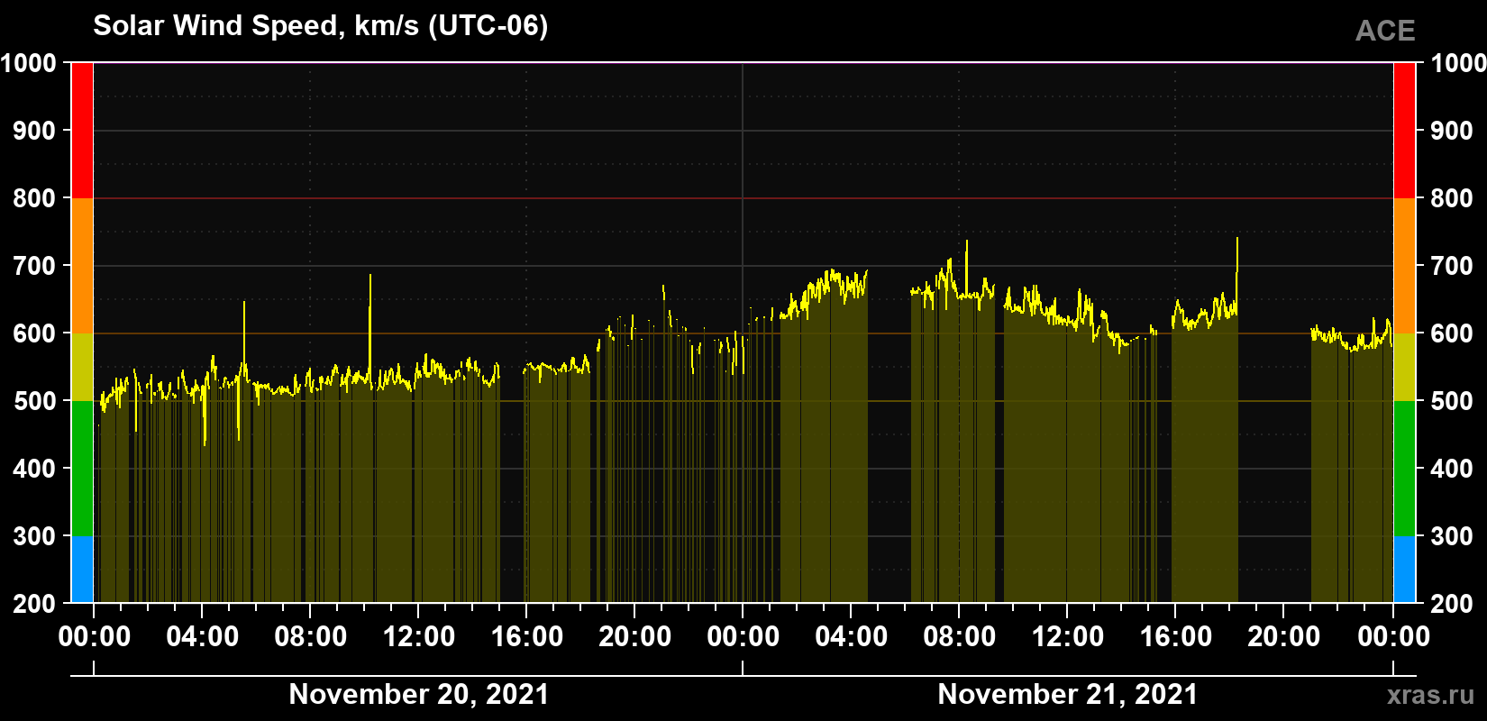Click the 300 label on the left axis
Screen dimensions: 1487x721
(x=35, y=536)
